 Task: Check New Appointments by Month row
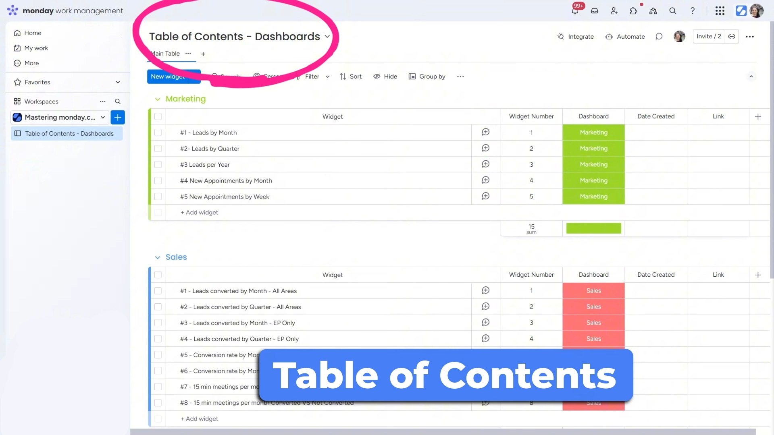(x=158, y=180)
